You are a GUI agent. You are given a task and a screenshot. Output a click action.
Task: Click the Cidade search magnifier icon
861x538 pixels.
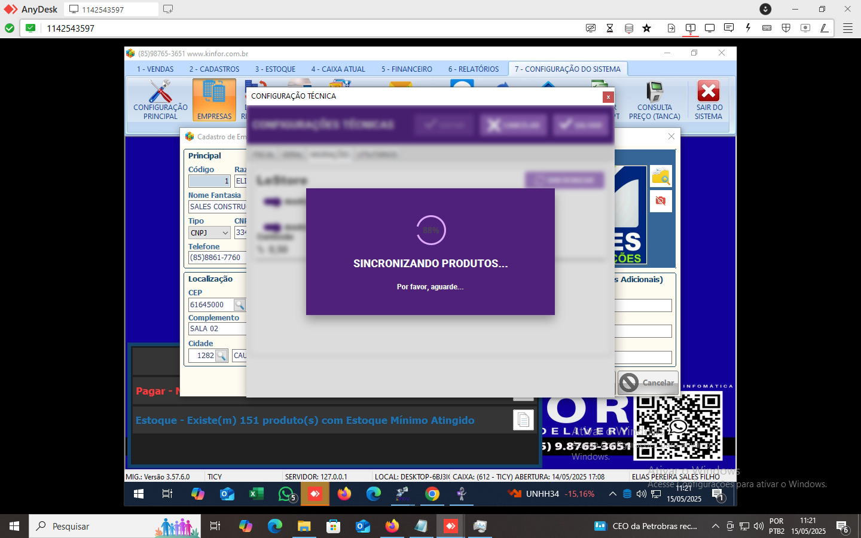[221, 356]
